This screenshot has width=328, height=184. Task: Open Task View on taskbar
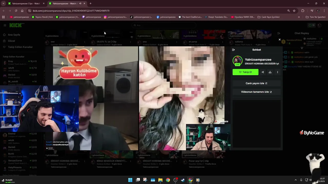tap(138, 180)
